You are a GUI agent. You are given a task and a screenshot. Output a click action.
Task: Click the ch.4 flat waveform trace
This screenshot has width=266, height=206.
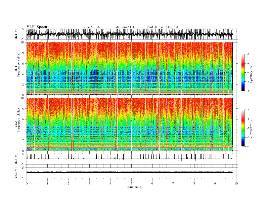(129, 172)
